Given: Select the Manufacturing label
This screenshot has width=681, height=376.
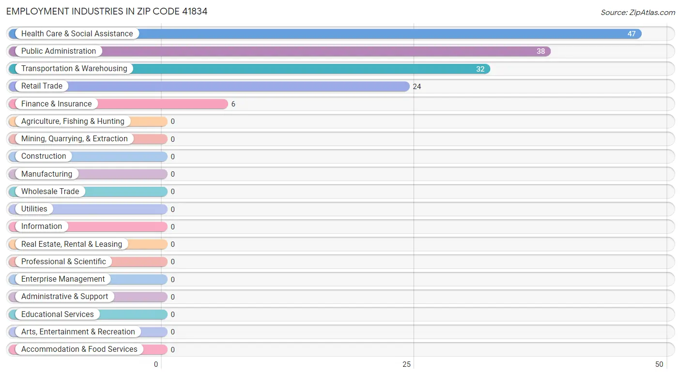Looking at the screenshot, I should [46, 174].
